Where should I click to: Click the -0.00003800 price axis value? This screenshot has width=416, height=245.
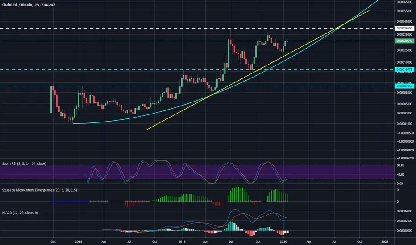pyautogui.click(x=405, y=150)
